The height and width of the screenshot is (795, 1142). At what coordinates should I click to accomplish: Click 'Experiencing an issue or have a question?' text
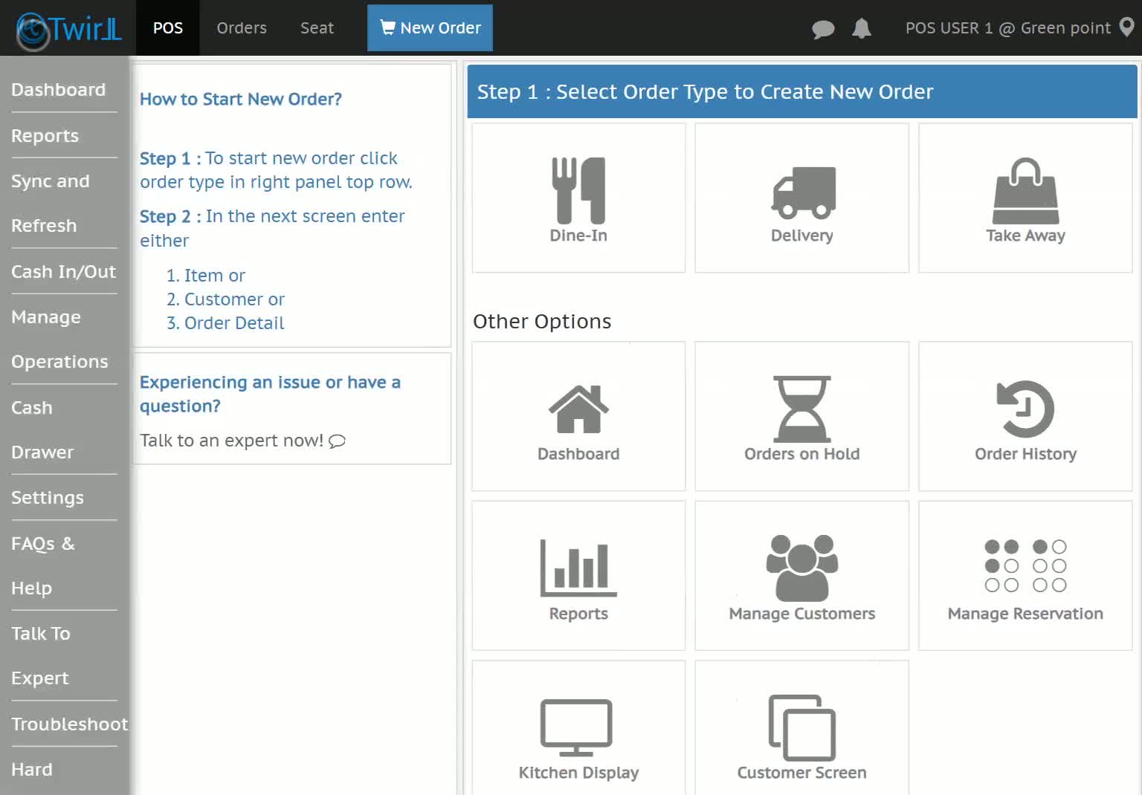tap(270, 394)
